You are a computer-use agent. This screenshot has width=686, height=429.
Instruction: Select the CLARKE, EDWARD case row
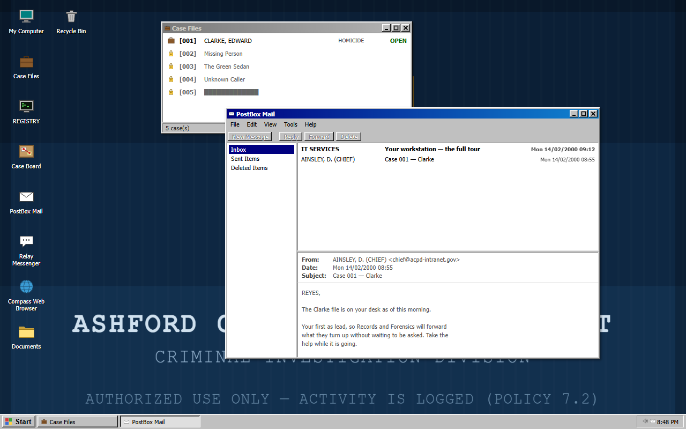287,41
